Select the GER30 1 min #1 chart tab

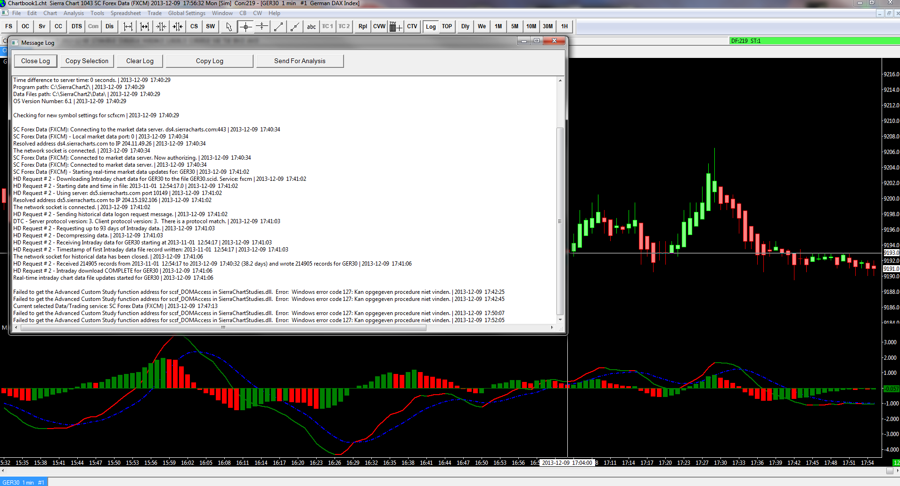(24, 482)
